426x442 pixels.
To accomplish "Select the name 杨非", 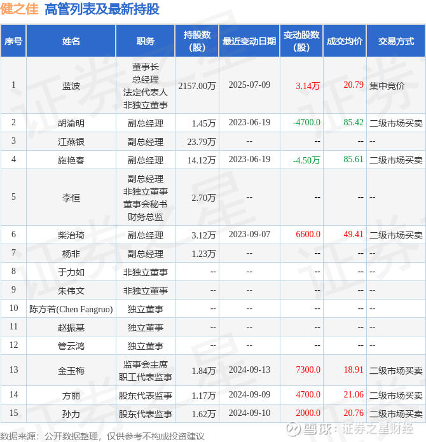I will 71,254.
